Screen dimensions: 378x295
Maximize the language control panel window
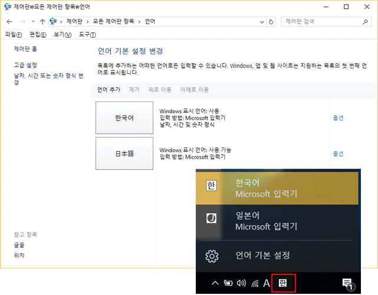point(346,6)
